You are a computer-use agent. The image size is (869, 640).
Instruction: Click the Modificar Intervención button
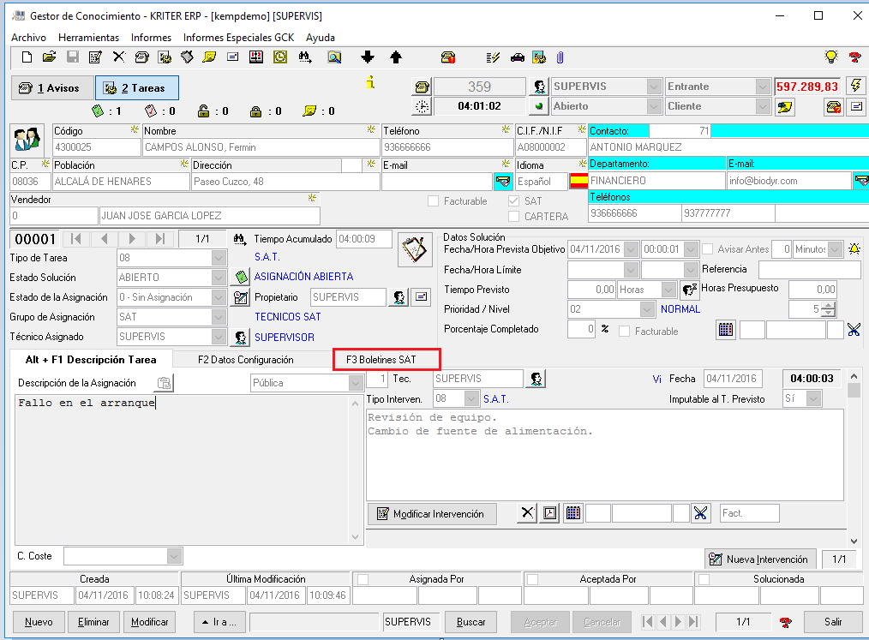pyautogui.click(x=432, y=514)
